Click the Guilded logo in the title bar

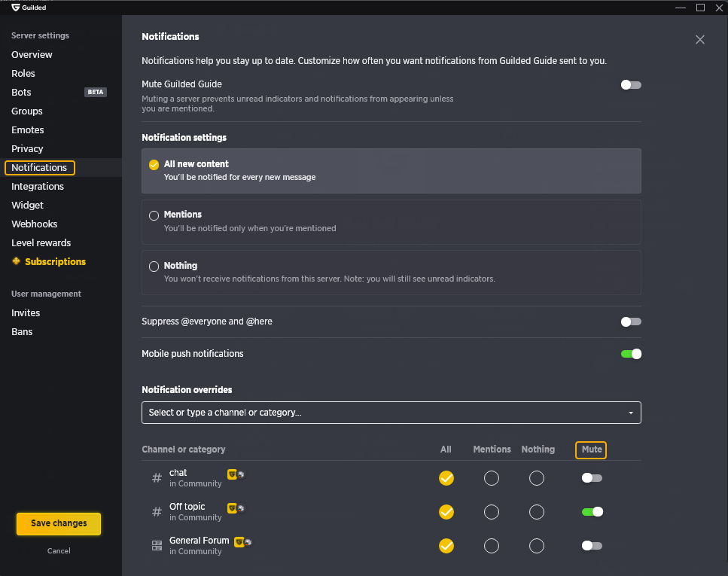16,8
